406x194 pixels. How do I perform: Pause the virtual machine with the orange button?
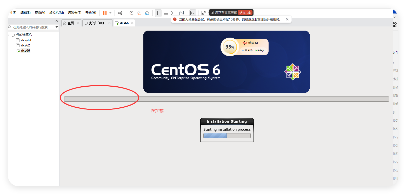[x=105, y=13]
